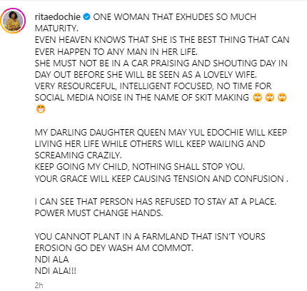The height and width of the screenshot is (291, 307).
Task: Click the line KEEP GOING MY CHILD
Action: pos(140,167)
